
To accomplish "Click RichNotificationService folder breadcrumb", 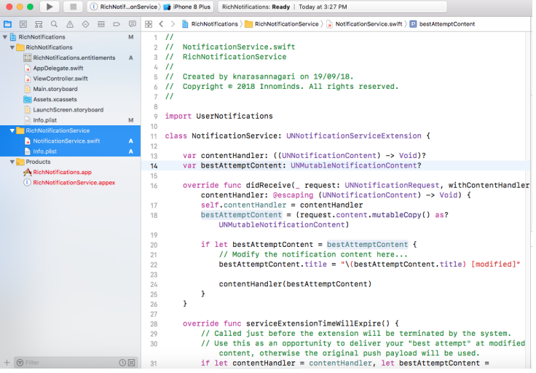I will 283,24.
